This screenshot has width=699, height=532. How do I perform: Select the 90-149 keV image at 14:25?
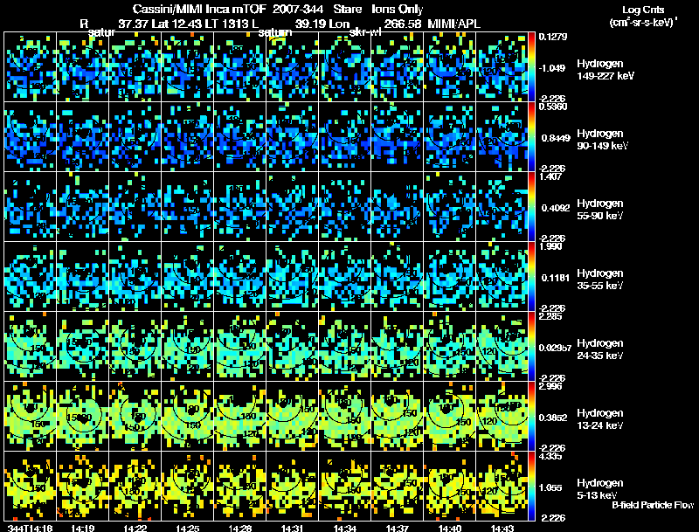click(x=188, y=137)
